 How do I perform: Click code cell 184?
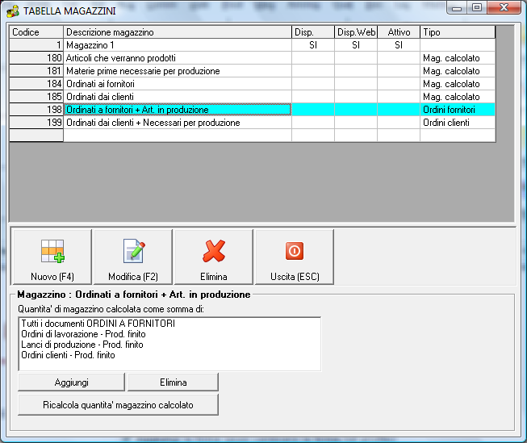36,84
